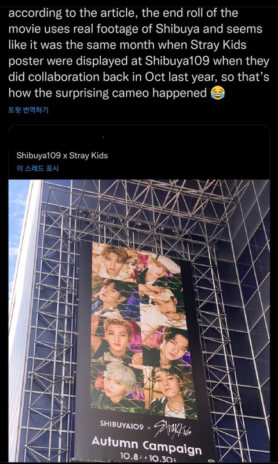
Task: Click the third-row right dark-haired portrait
Action: (x=169, y=346)
